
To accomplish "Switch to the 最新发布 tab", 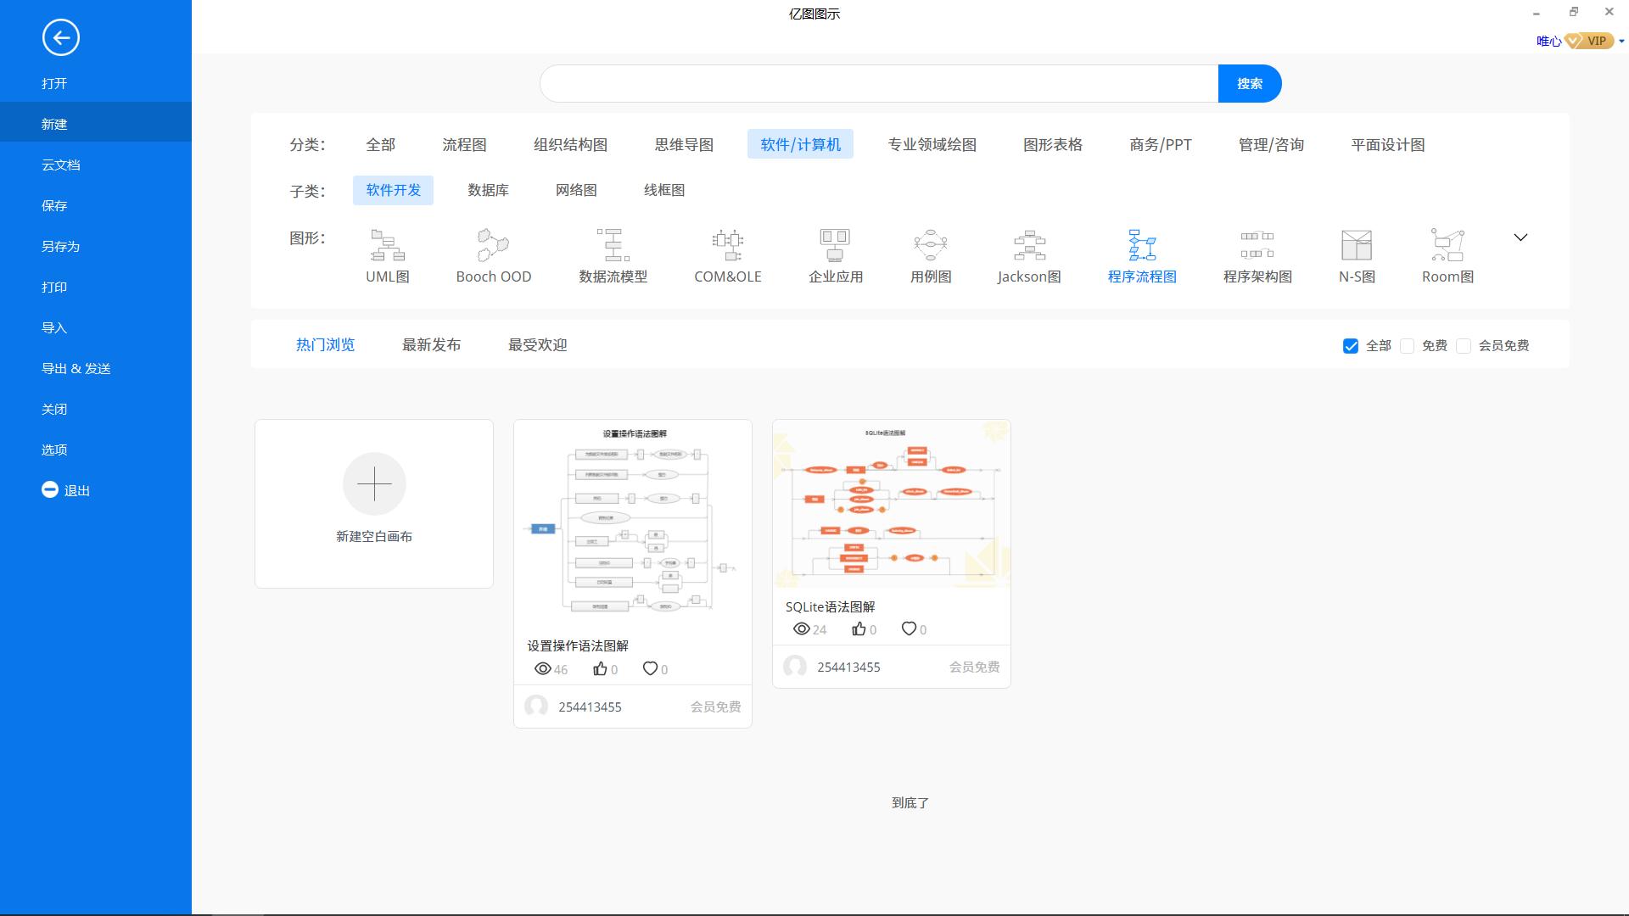I will [x=431, y=344].
